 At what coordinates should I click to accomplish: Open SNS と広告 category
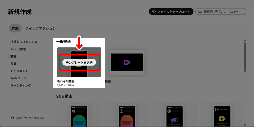pyautogui.click(x=18, y=49)
